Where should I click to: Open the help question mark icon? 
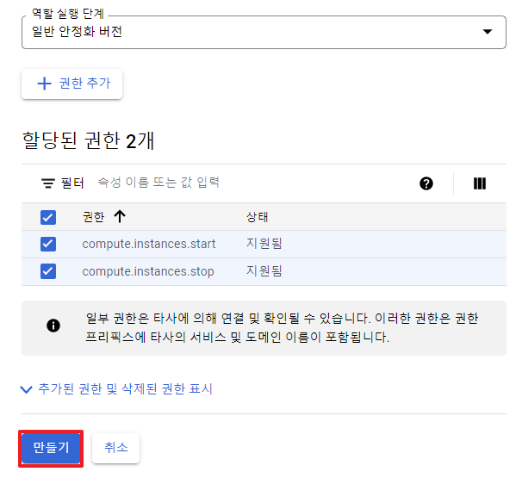(x=426, y=183)
